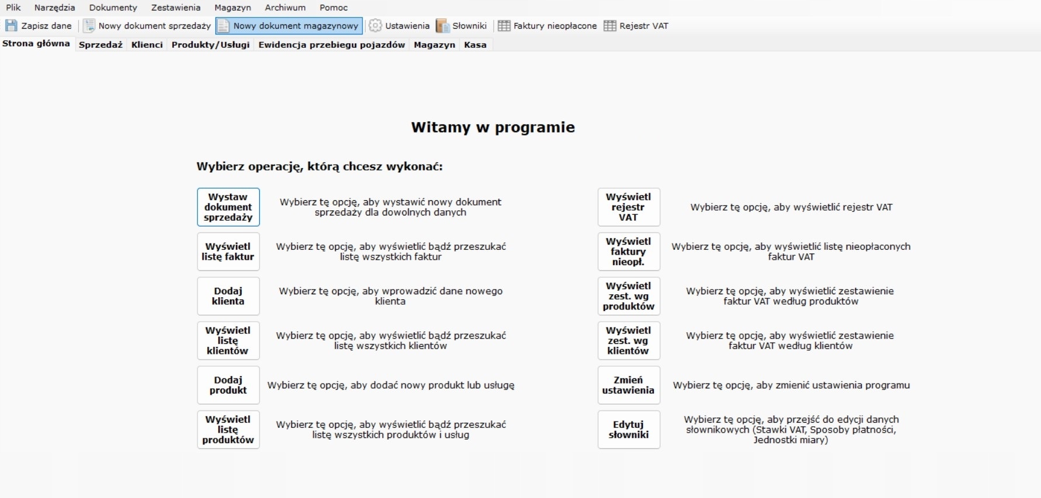Open the Plik menu
This screenshot has width=1041, height=498.
13,8
